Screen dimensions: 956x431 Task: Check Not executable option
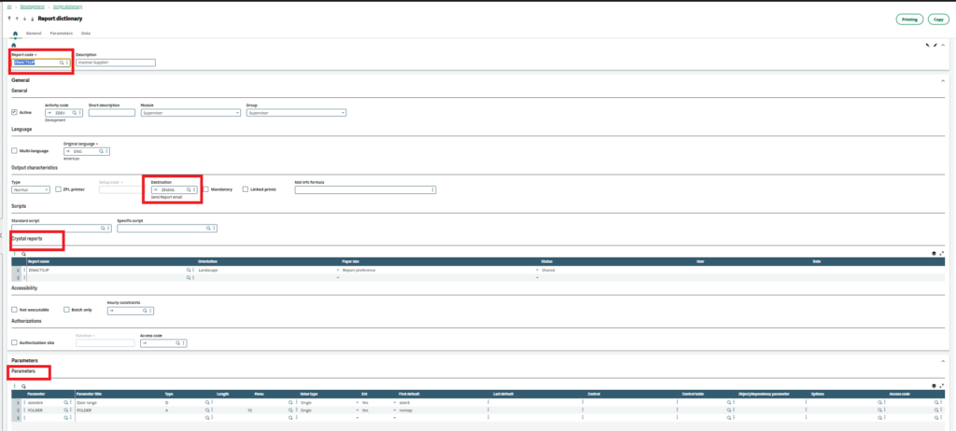pyautogui.click(x=15, y=310)
